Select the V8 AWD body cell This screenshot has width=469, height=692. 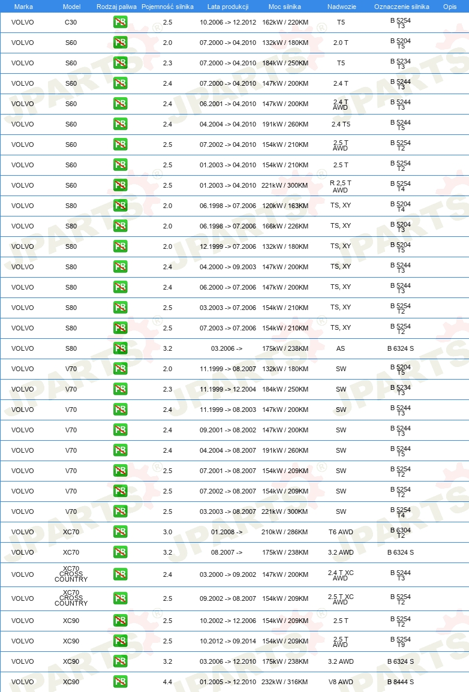(341, 681)
